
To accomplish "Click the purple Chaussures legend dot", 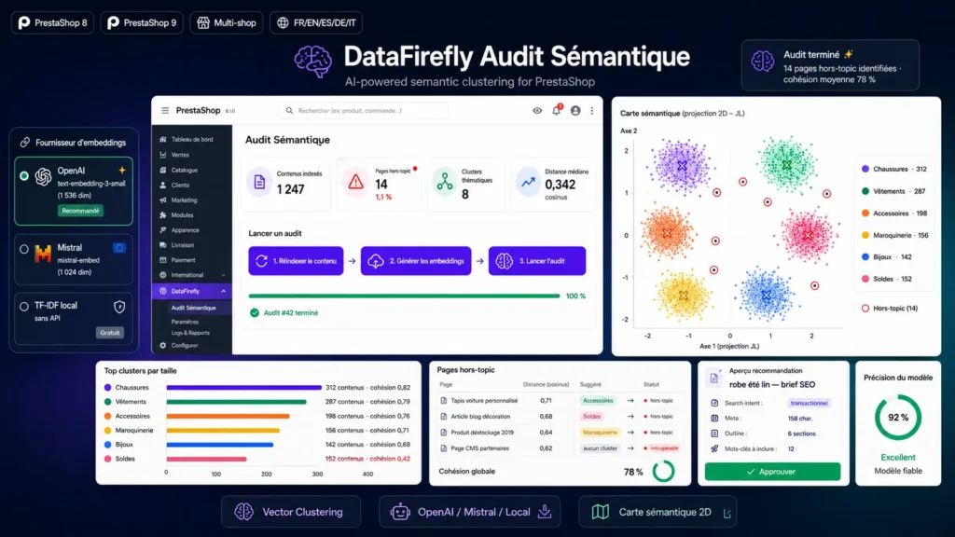I will pyautogui.click(x=865, y=170).
